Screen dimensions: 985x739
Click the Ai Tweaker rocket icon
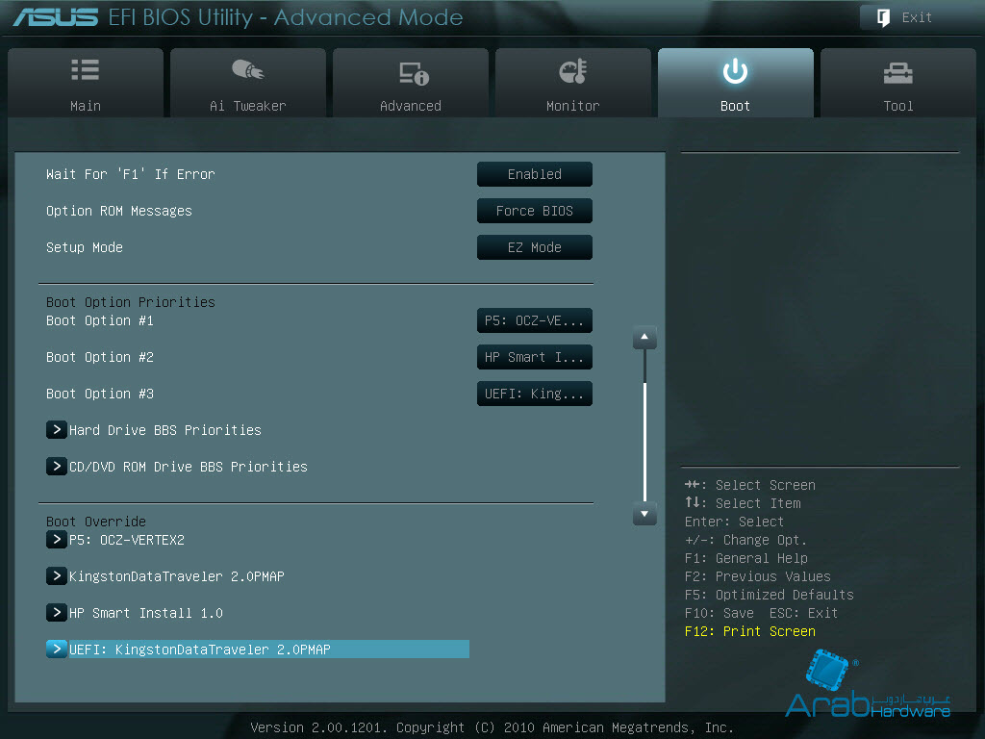[247, 69]
